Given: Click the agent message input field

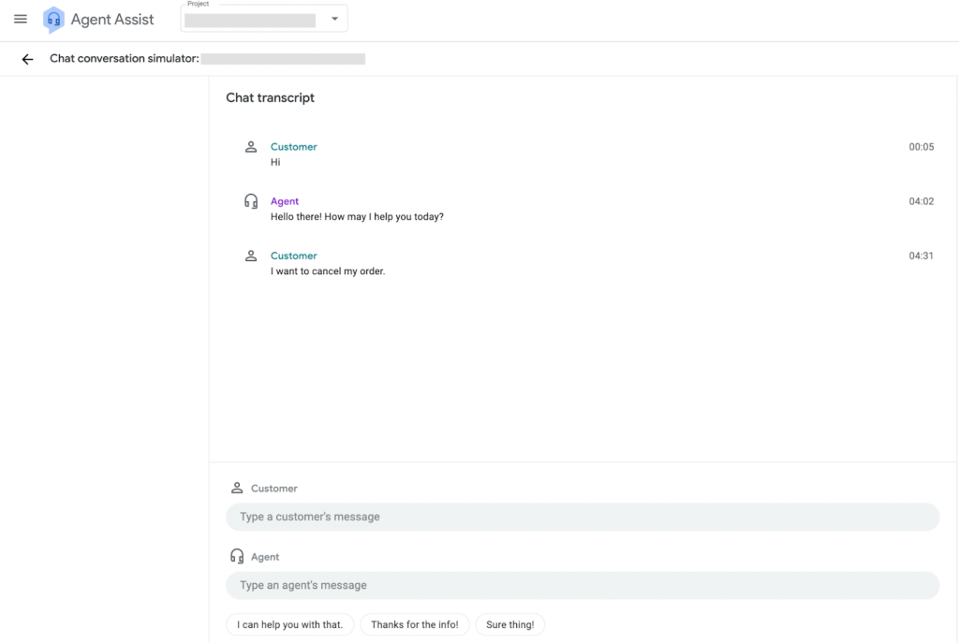Looking at the screenshot, I should [582, 584].
